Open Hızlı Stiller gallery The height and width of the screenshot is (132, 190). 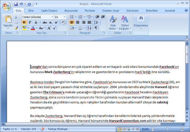[113, 23]
